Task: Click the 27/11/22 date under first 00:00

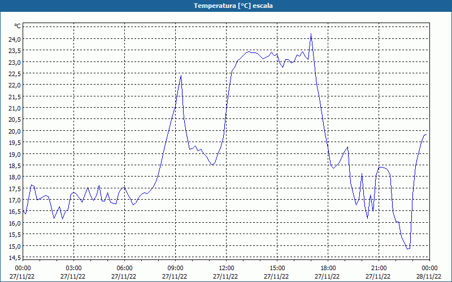Action: tap(22, 277)
